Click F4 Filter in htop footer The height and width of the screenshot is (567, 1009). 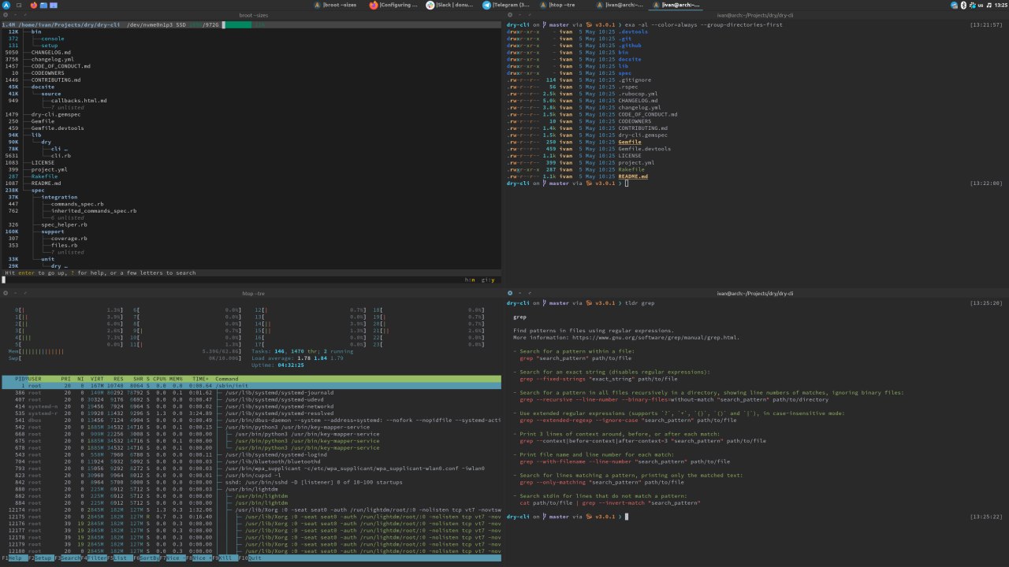click(95, 558)
